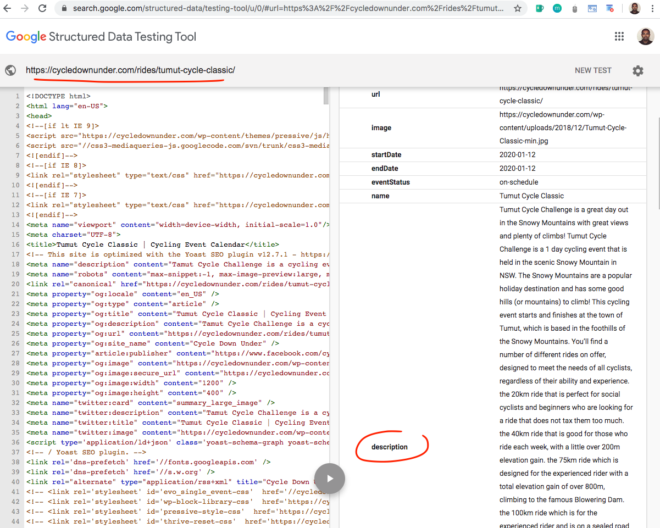
Task: Open the Chrome profile avatar in the toolbar
Action: click(634, 9)
